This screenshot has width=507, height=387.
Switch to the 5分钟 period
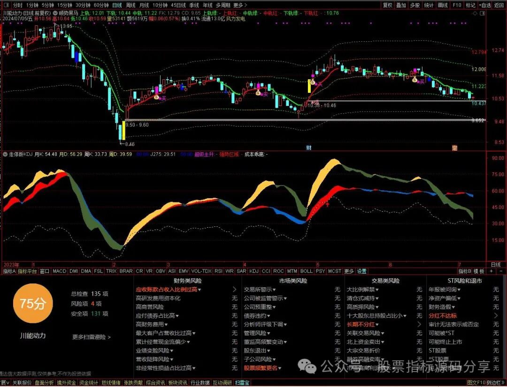tap(47, 5)
